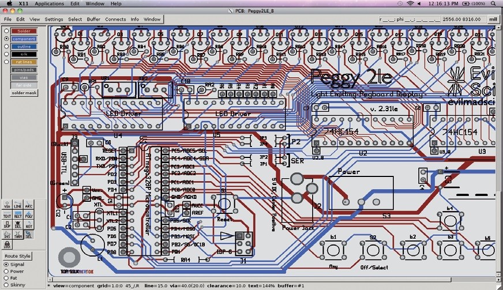Select the Fat route style

(6, 278)
